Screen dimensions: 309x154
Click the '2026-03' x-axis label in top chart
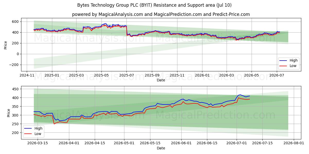226,75
